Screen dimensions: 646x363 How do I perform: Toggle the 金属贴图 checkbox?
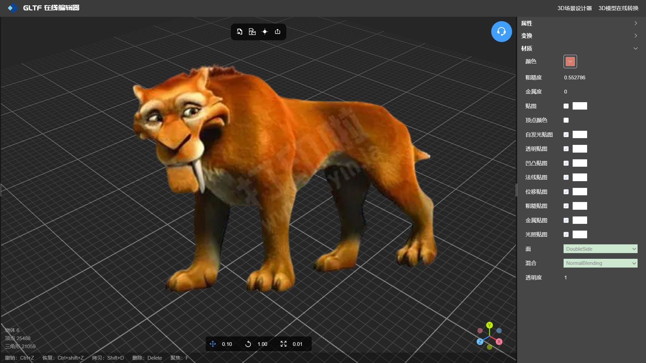pyautogui.click(x=566, y=220)
